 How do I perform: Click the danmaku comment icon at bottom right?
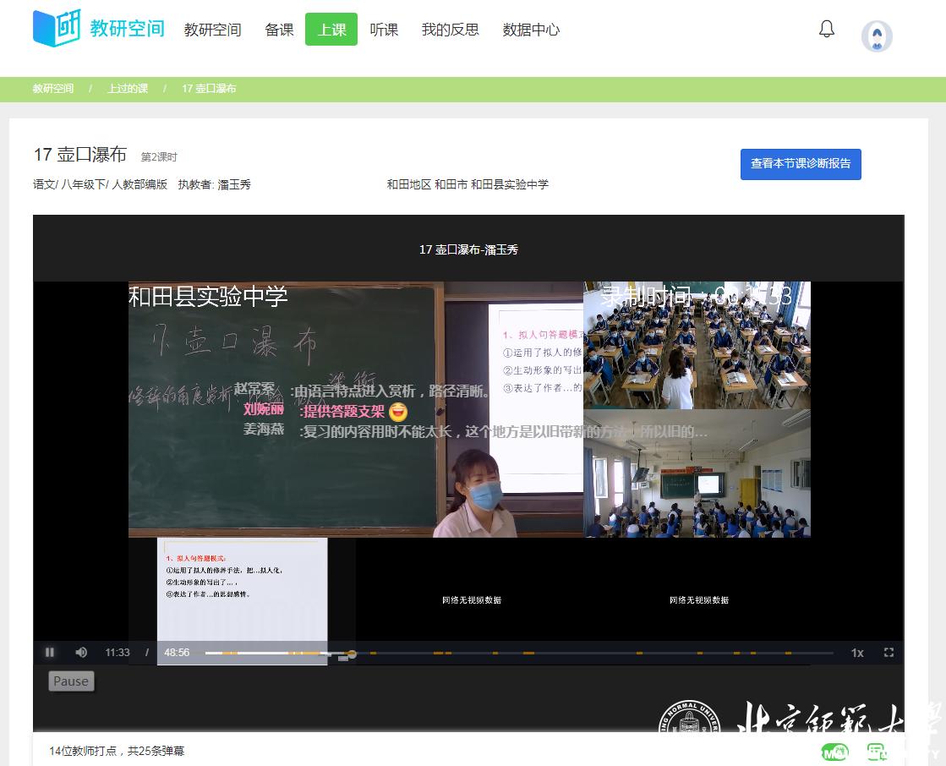pyautogui.click(x=876, y=752)
